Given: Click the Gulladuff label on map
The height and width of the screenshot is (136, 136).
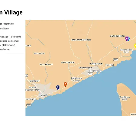Looking at the screenshot, I should pyautogui.click(x=35, y=81).
